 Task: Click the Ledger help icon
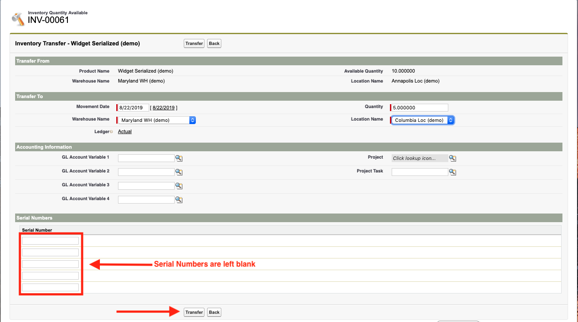(112, 132)
